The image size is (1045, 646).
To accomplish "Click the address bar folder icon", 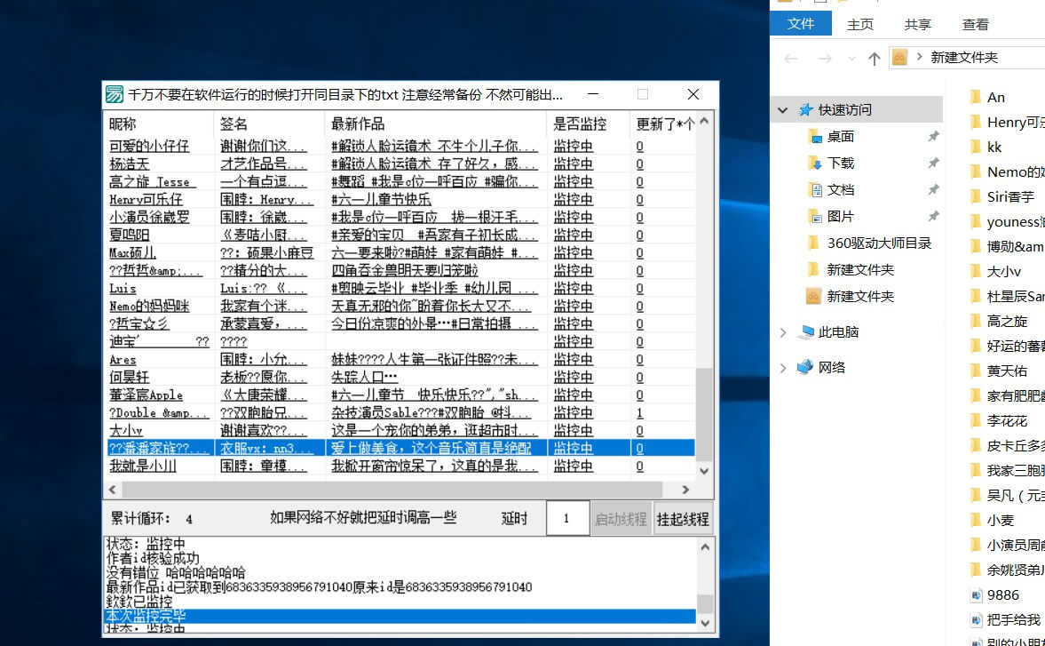I will click(899, 58).
